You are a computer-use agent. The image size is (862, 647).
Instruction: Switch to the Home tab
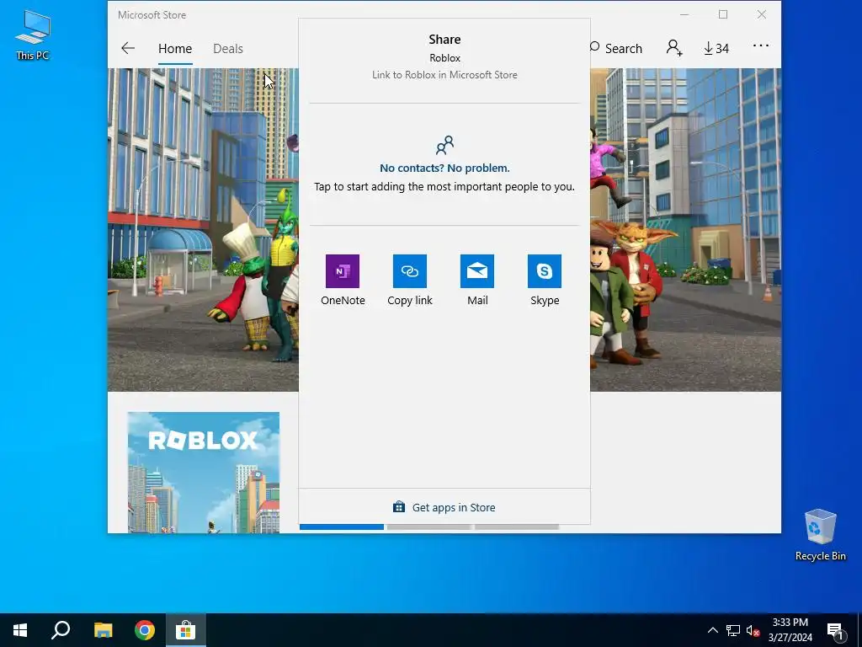(x=175, y=48)
